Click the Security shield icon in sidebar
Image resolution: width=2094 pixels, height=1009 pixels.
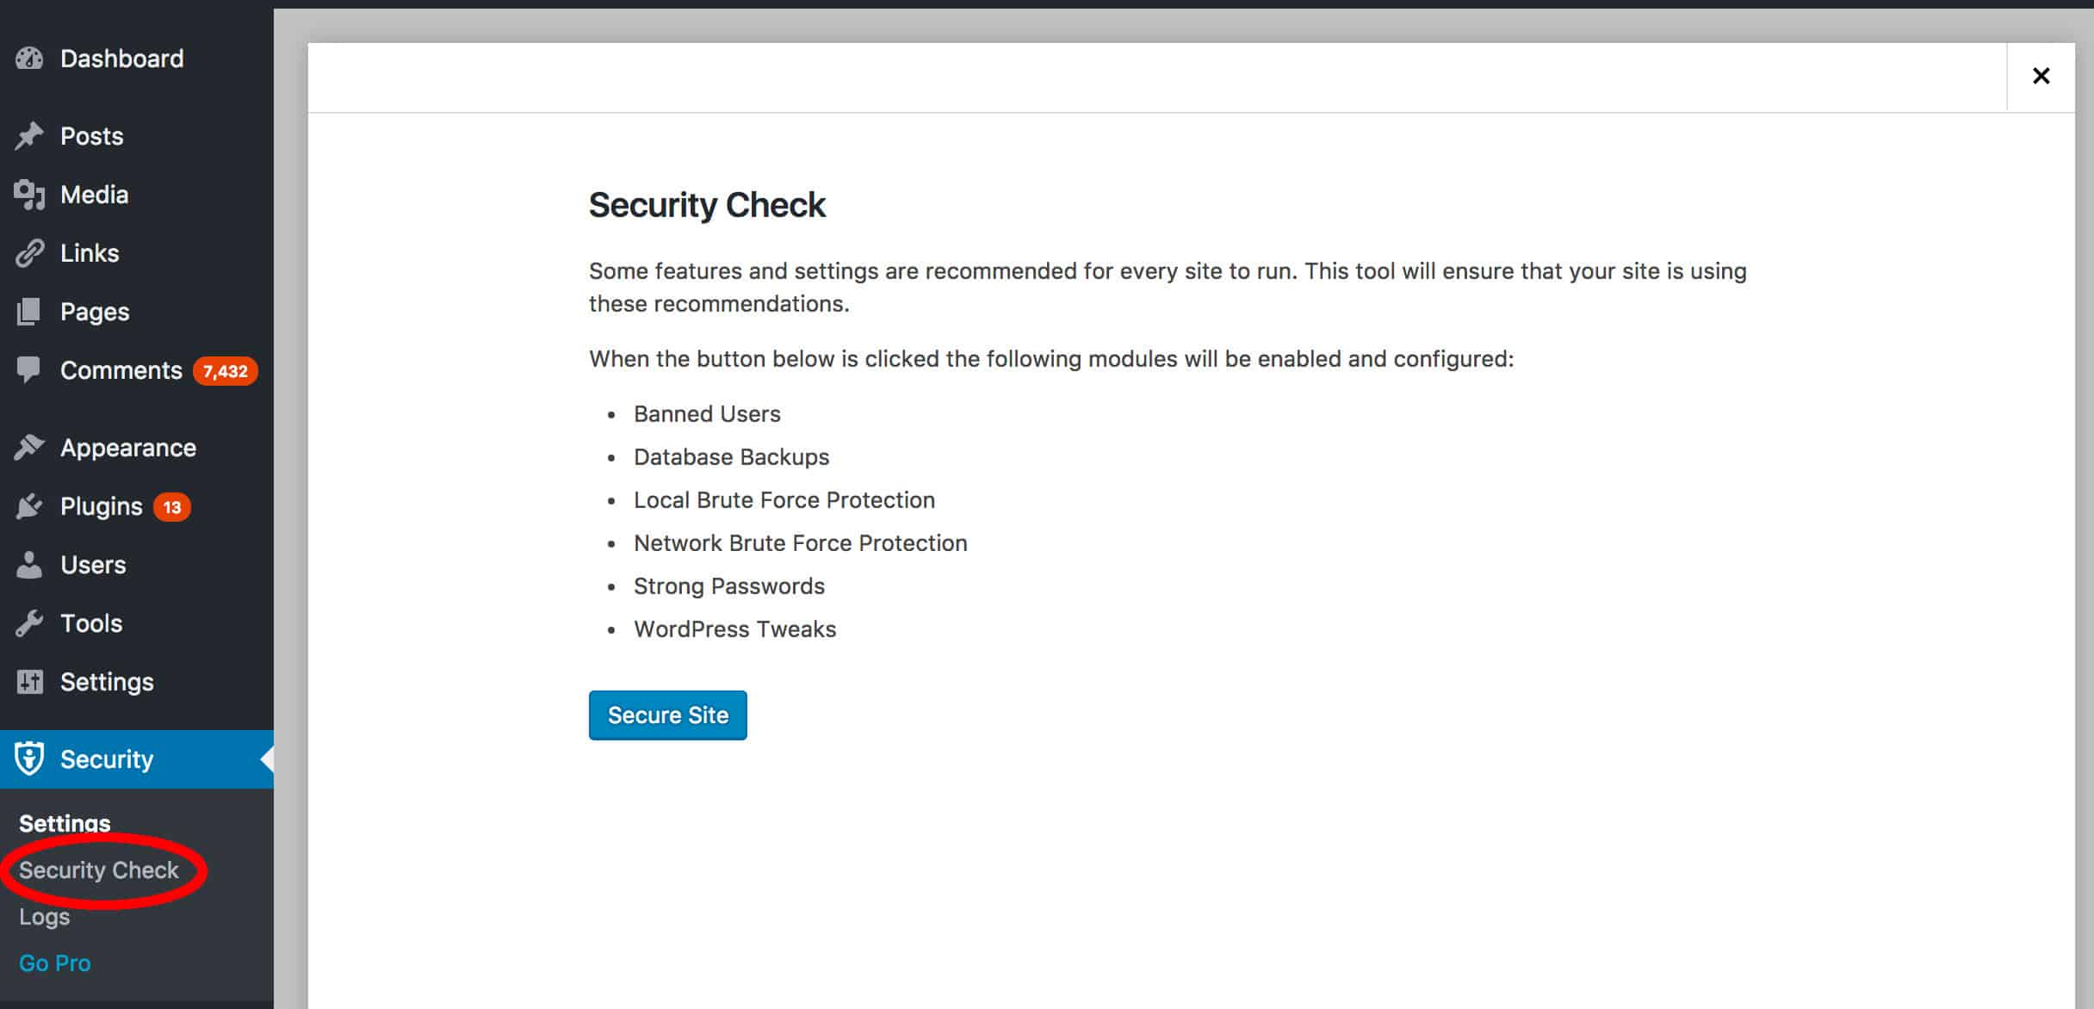click(29, 758)
